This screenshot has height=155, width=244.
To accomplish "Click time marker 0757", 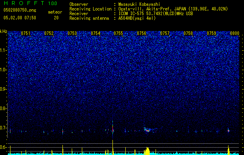I will pos(165,33).
